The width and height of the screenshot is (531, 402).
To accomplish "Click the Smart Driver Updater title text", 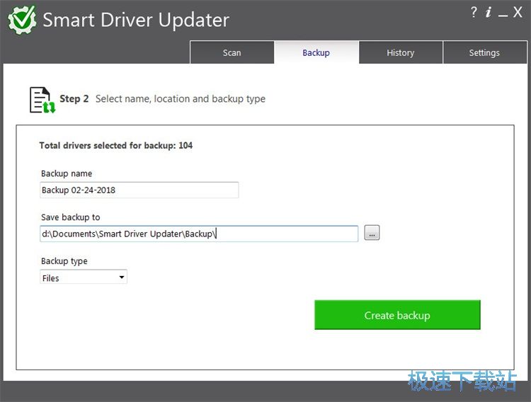I will [136, 20].
